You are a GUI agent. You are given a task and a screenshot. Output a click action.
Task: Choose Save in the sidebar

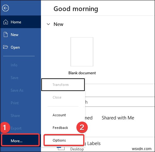(x=20, y=78)
